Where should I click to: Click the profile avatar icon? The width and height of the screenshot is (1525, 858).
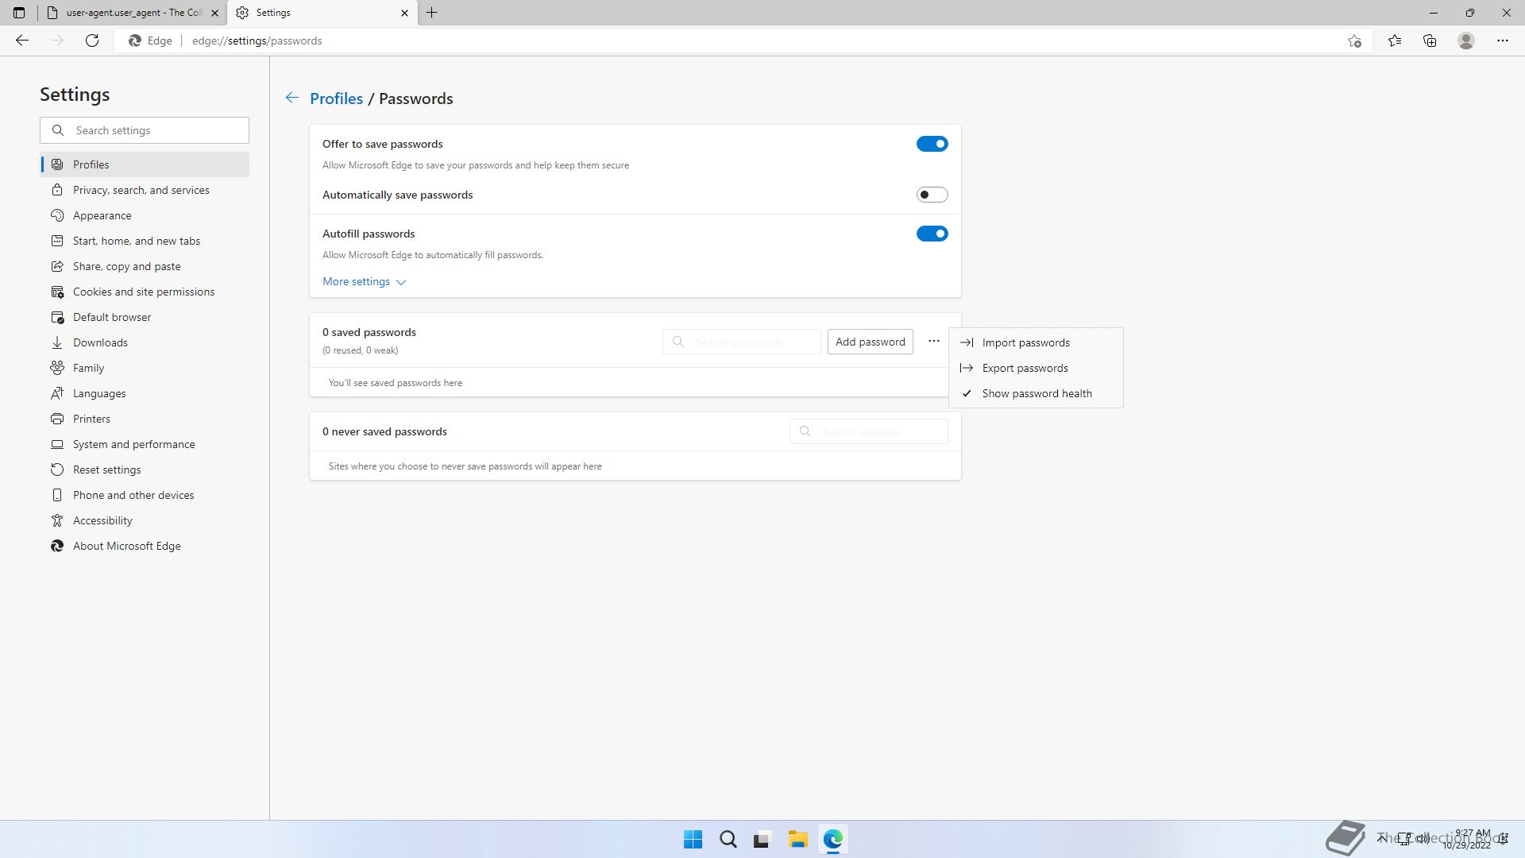(x=1466, y=41)
